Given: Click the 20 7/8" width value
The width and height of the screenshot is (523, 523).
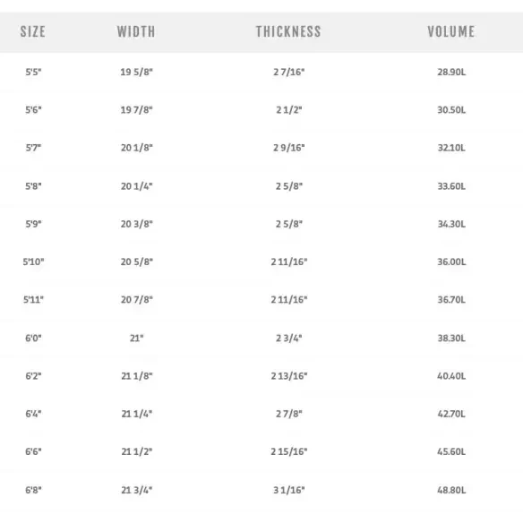Looking at the screenshot, I should (136, 299).
